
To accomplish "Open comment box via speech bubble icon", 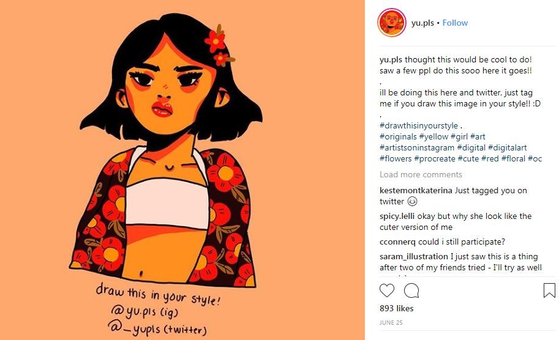I will pos(411,290).
